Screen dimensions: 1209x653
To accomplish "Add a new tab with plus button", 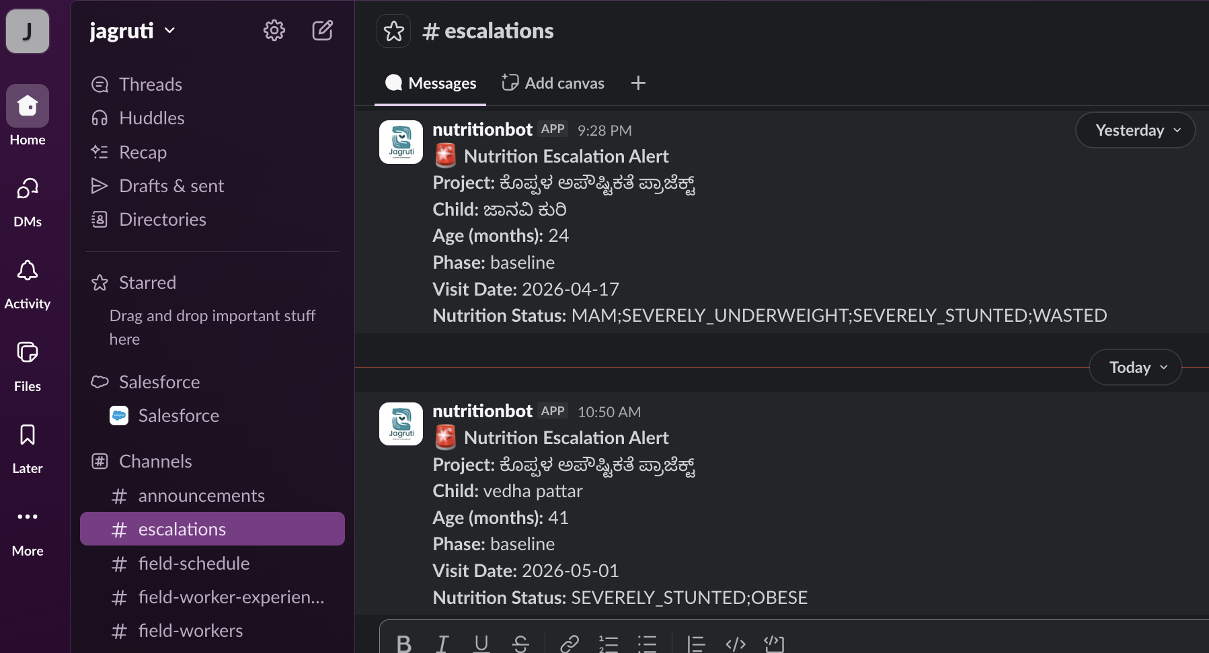I will tap(638, 83).
